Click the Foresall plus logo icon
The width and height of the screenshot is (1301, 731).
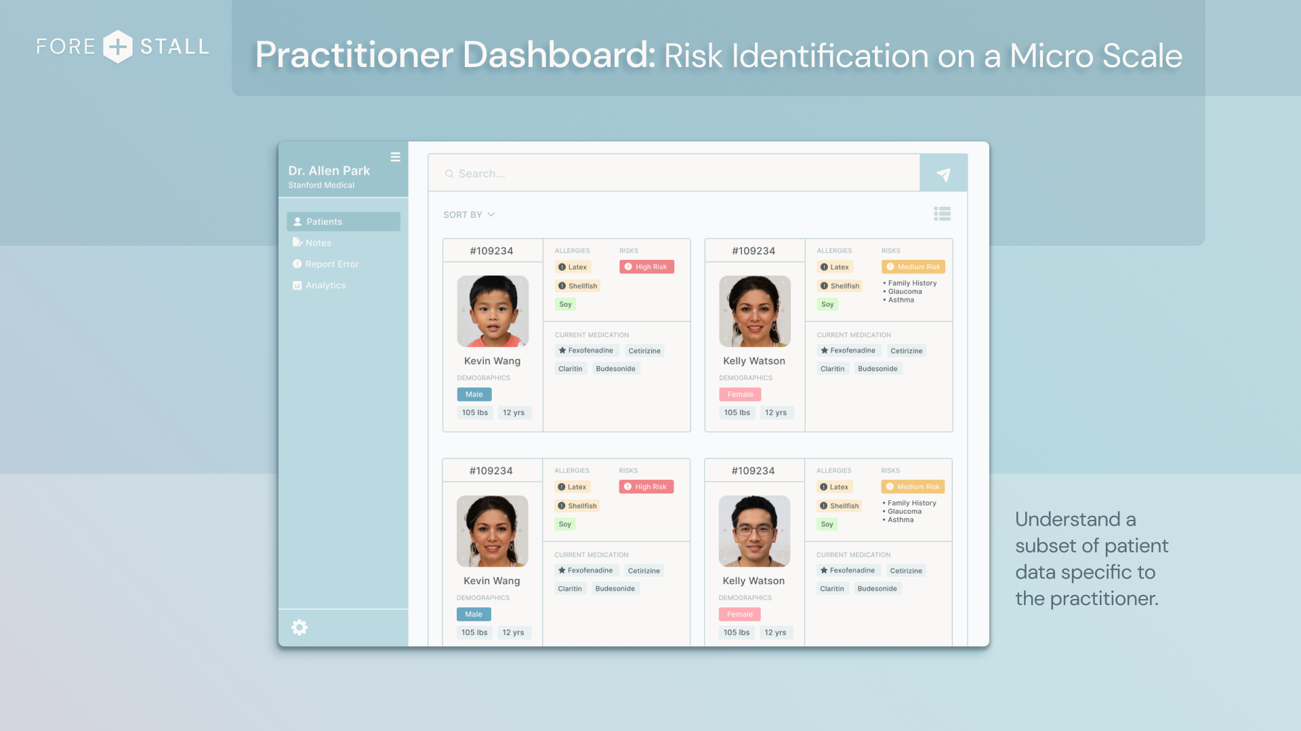(118, 47)
